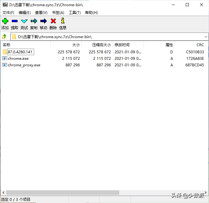Select the chrome.exe file name

[x=18, y=58]
